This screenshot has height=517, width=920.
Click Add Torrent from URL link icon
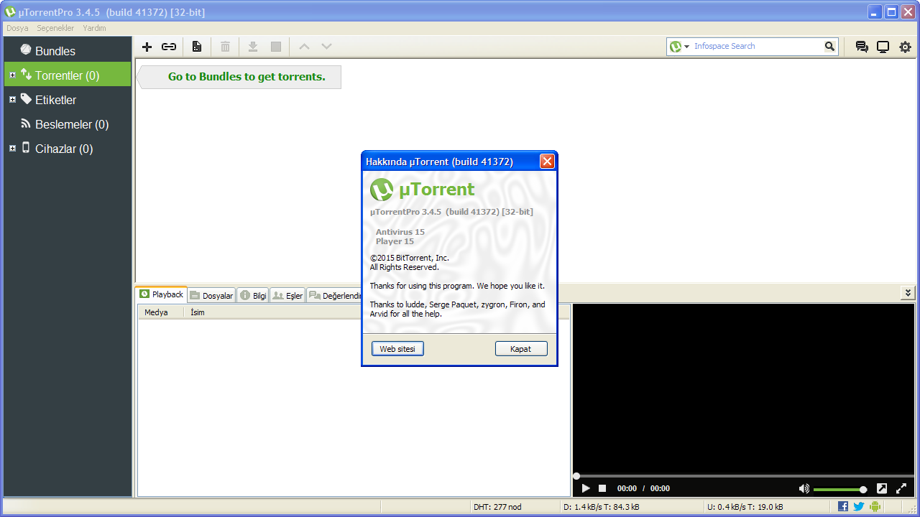tap(169, 47)
